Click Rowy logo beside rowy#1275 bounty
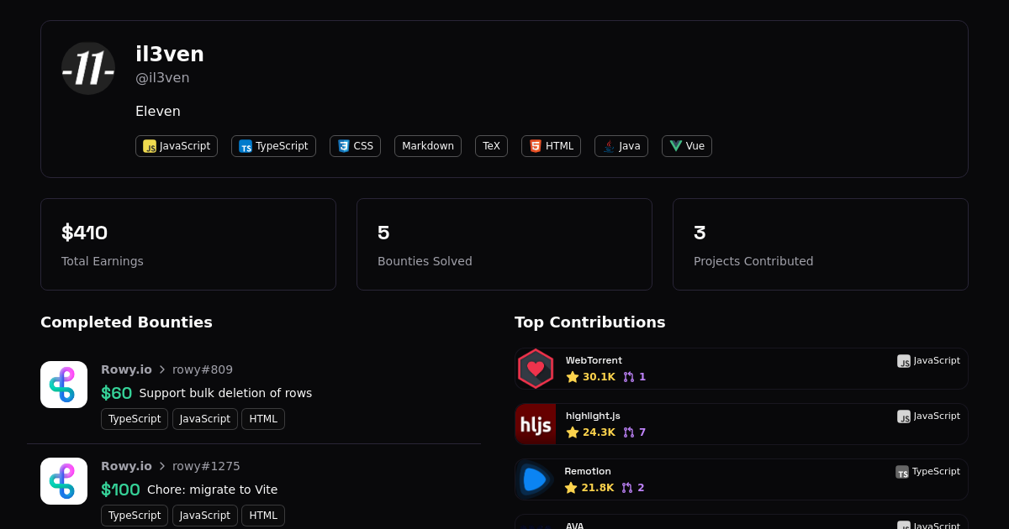 pyautogui.click(x=64, y=481)
